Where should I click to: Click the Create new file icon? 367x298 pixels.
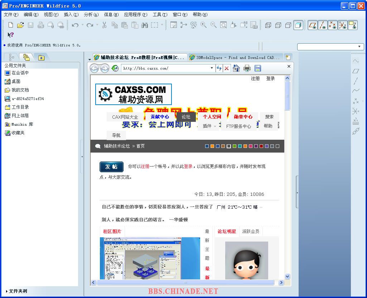(11, 25)
